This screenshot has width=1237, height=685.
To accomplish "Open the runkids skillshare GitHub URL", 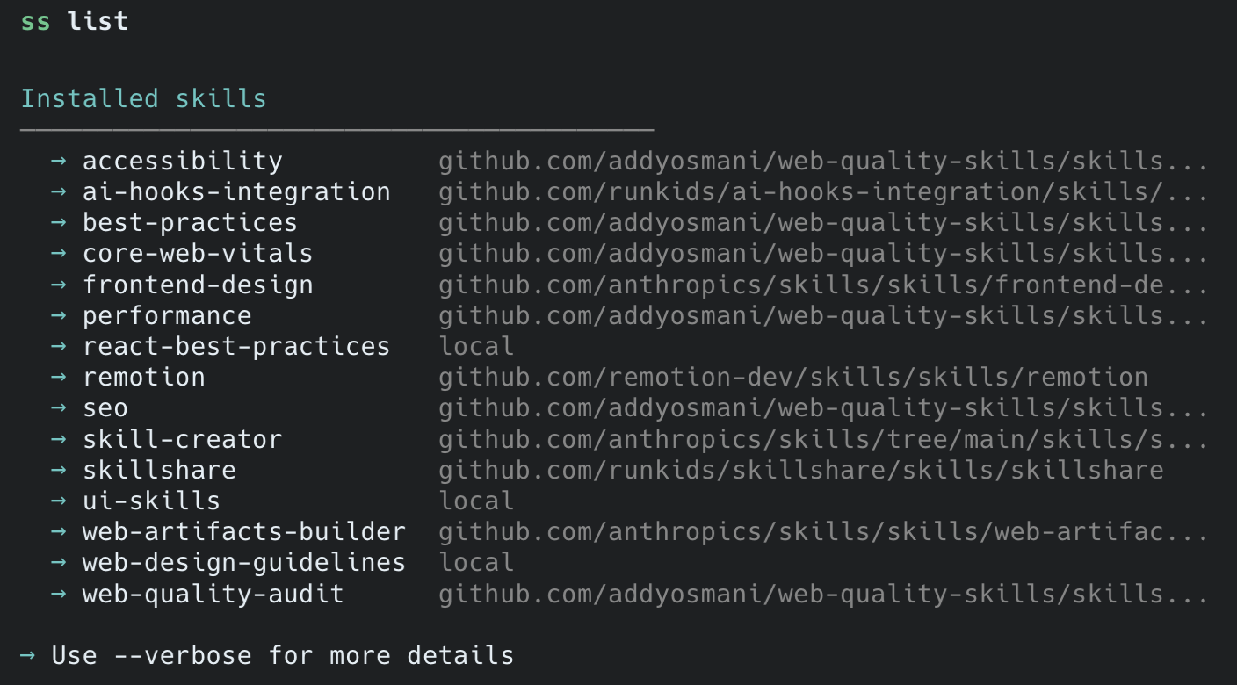I will tap(800, 470).
